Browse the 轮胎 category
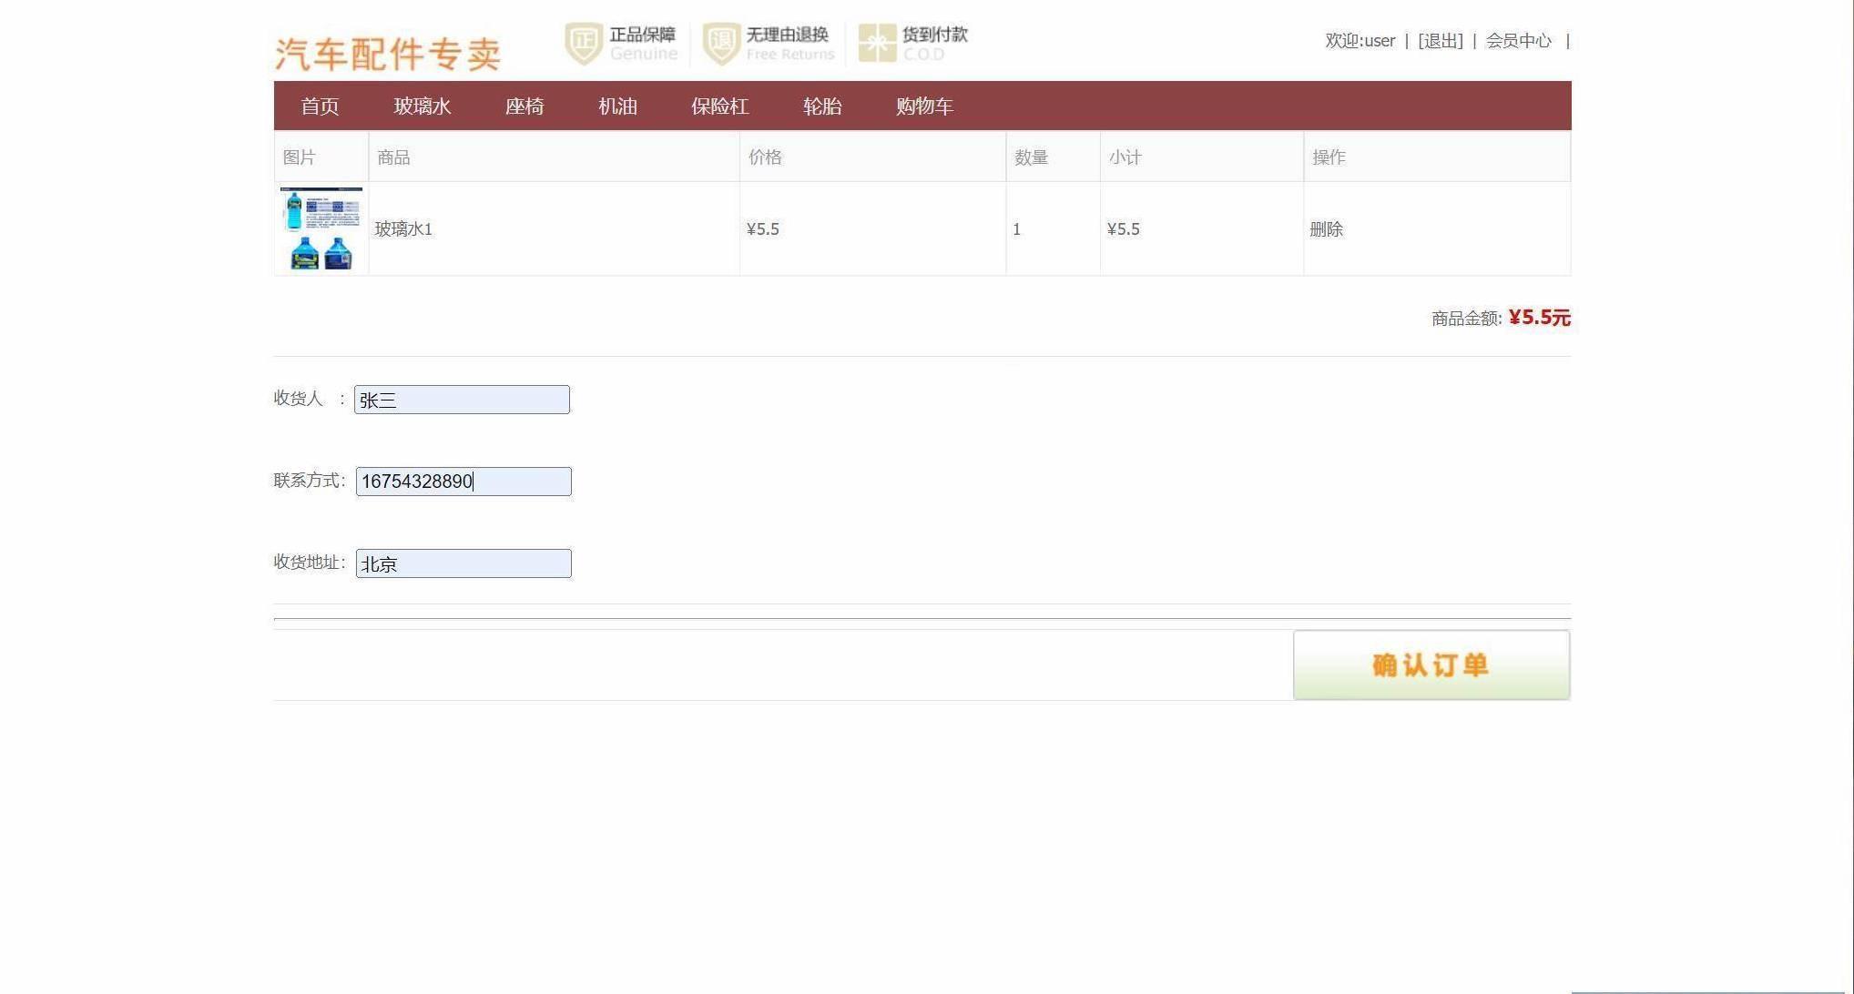This screenshot has height=994, width=1854. 822,106
